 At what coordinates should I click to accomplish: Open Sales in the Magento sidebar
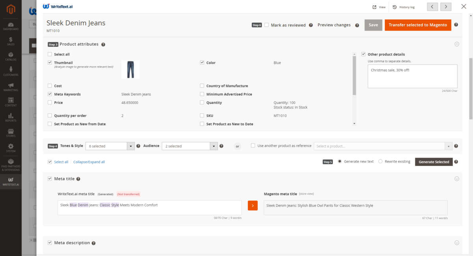(x=11, y=41)
